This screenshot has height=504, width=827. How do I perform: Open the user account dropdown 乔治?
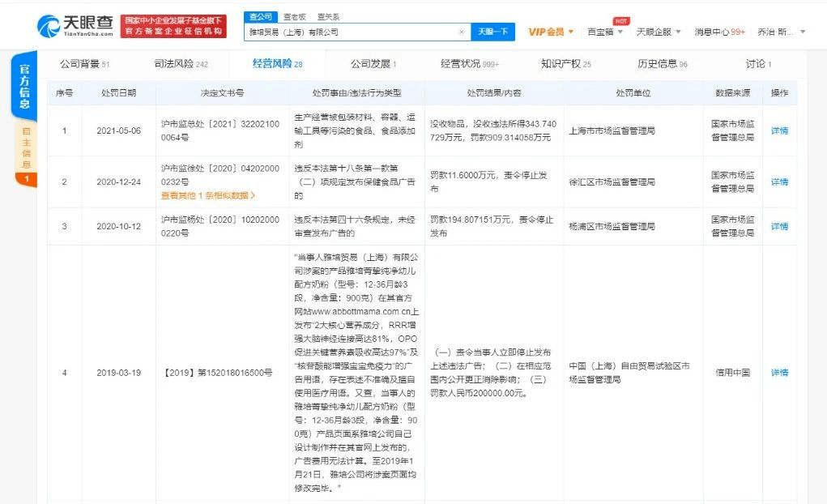coord(781,32)
